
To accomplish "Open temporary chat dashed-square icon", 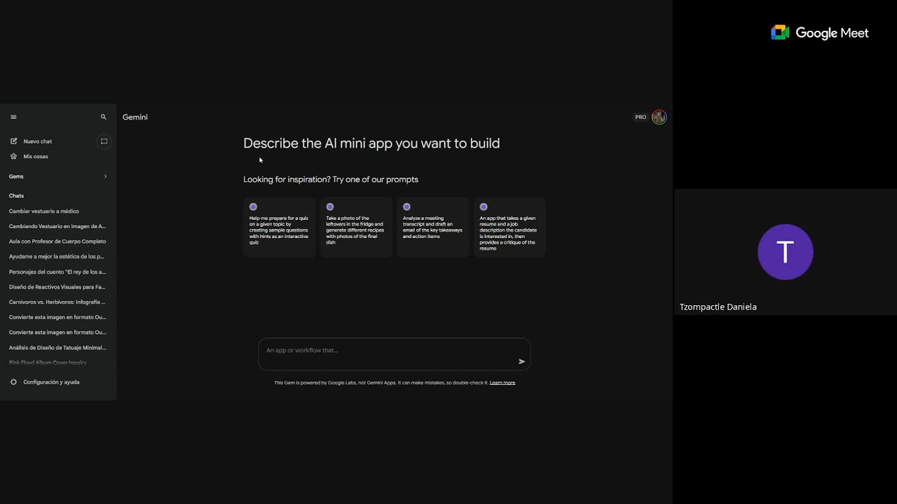I will [x=104, y=141].
